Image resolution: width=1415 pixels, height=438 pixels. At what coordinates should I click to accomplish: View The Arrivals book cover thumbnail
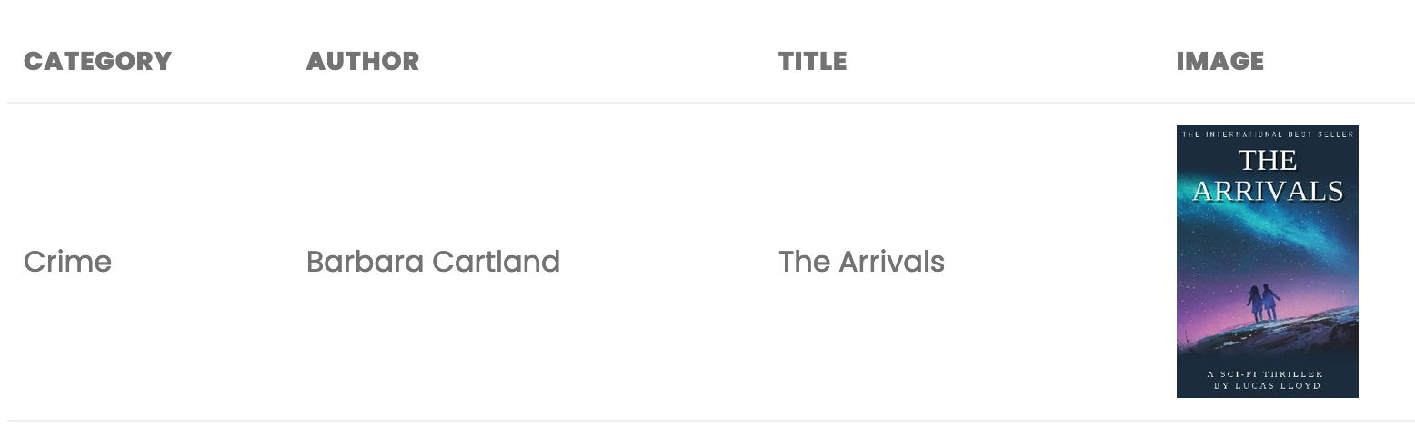point(1267,262)
